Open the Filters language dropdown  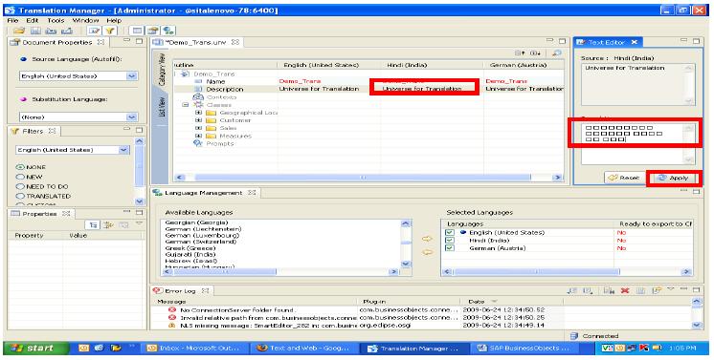pyautogui.click(x=123, y=150)
